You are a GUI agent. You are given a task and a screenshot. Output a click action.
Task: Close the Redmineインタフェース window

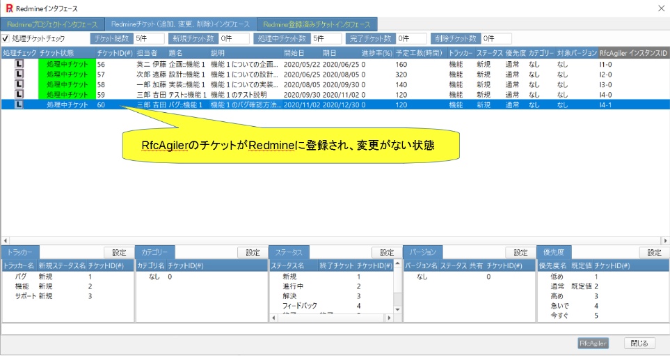[662, 8]
